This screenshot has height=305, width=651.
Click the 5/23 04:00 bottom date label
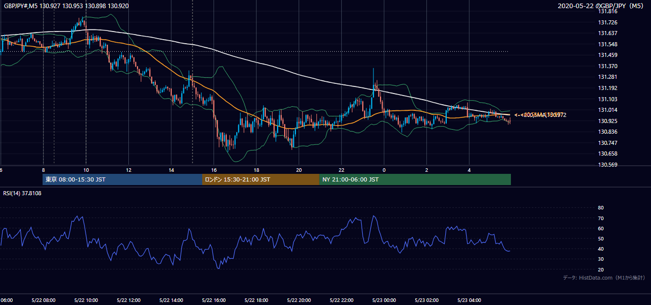click(469, 300)
